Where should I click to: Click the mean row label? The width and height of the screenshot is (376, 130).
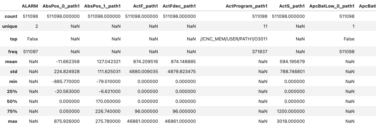coord(11,61)
